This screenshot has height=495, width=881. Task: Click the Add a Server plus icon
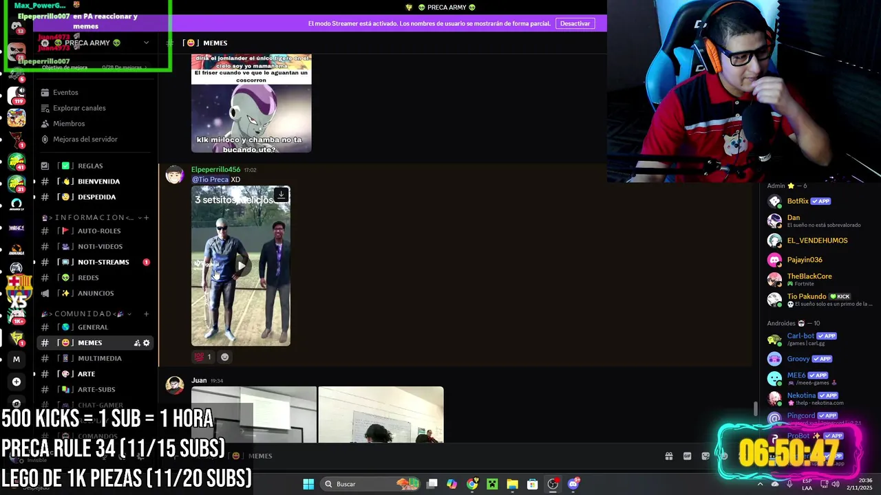pos(17,382)
